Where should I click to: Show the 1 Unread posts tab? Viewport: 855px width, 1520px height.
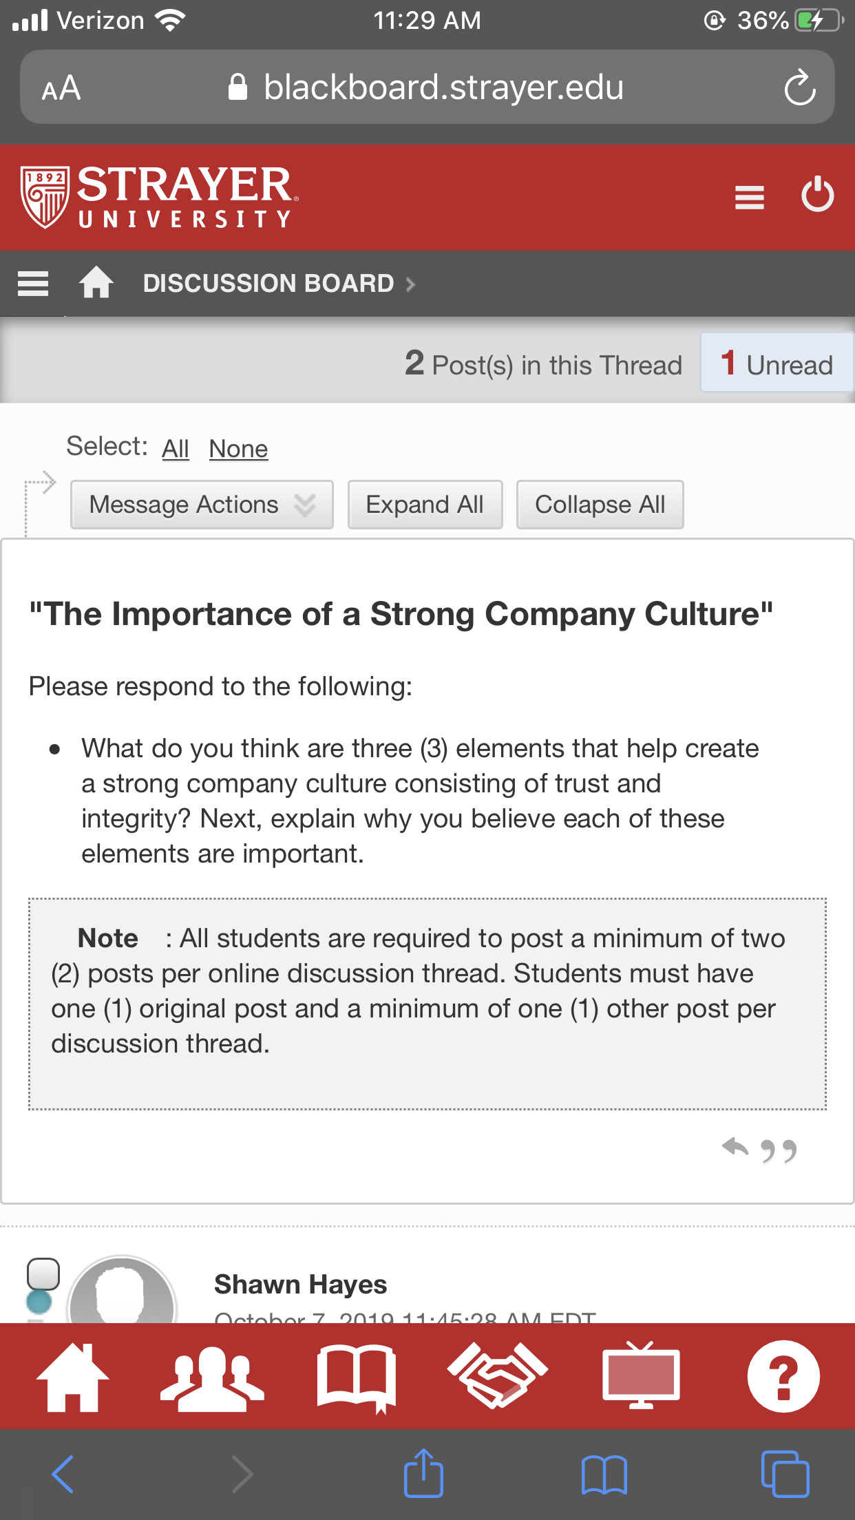(777, 363)
